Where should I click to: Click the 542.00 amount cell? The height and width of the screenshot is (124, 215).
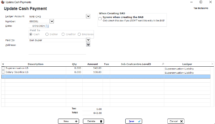[x=93, y=68]
